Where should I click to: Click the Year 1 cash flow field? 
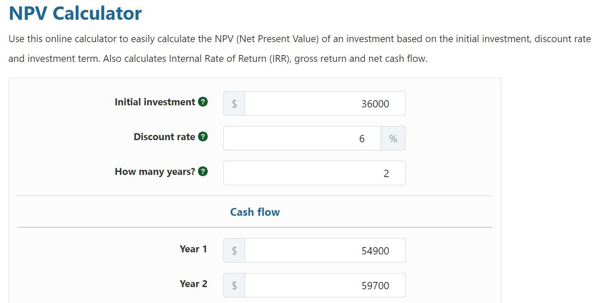pos(325,250)
